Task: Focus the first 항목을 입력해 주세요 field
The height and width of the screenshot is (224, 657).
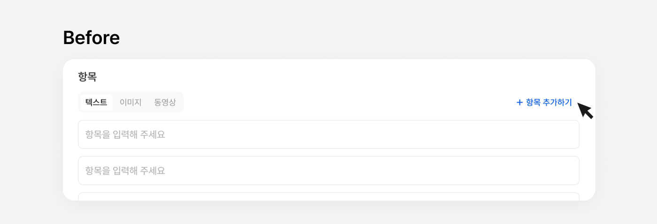Action: (x=328, y=134)
